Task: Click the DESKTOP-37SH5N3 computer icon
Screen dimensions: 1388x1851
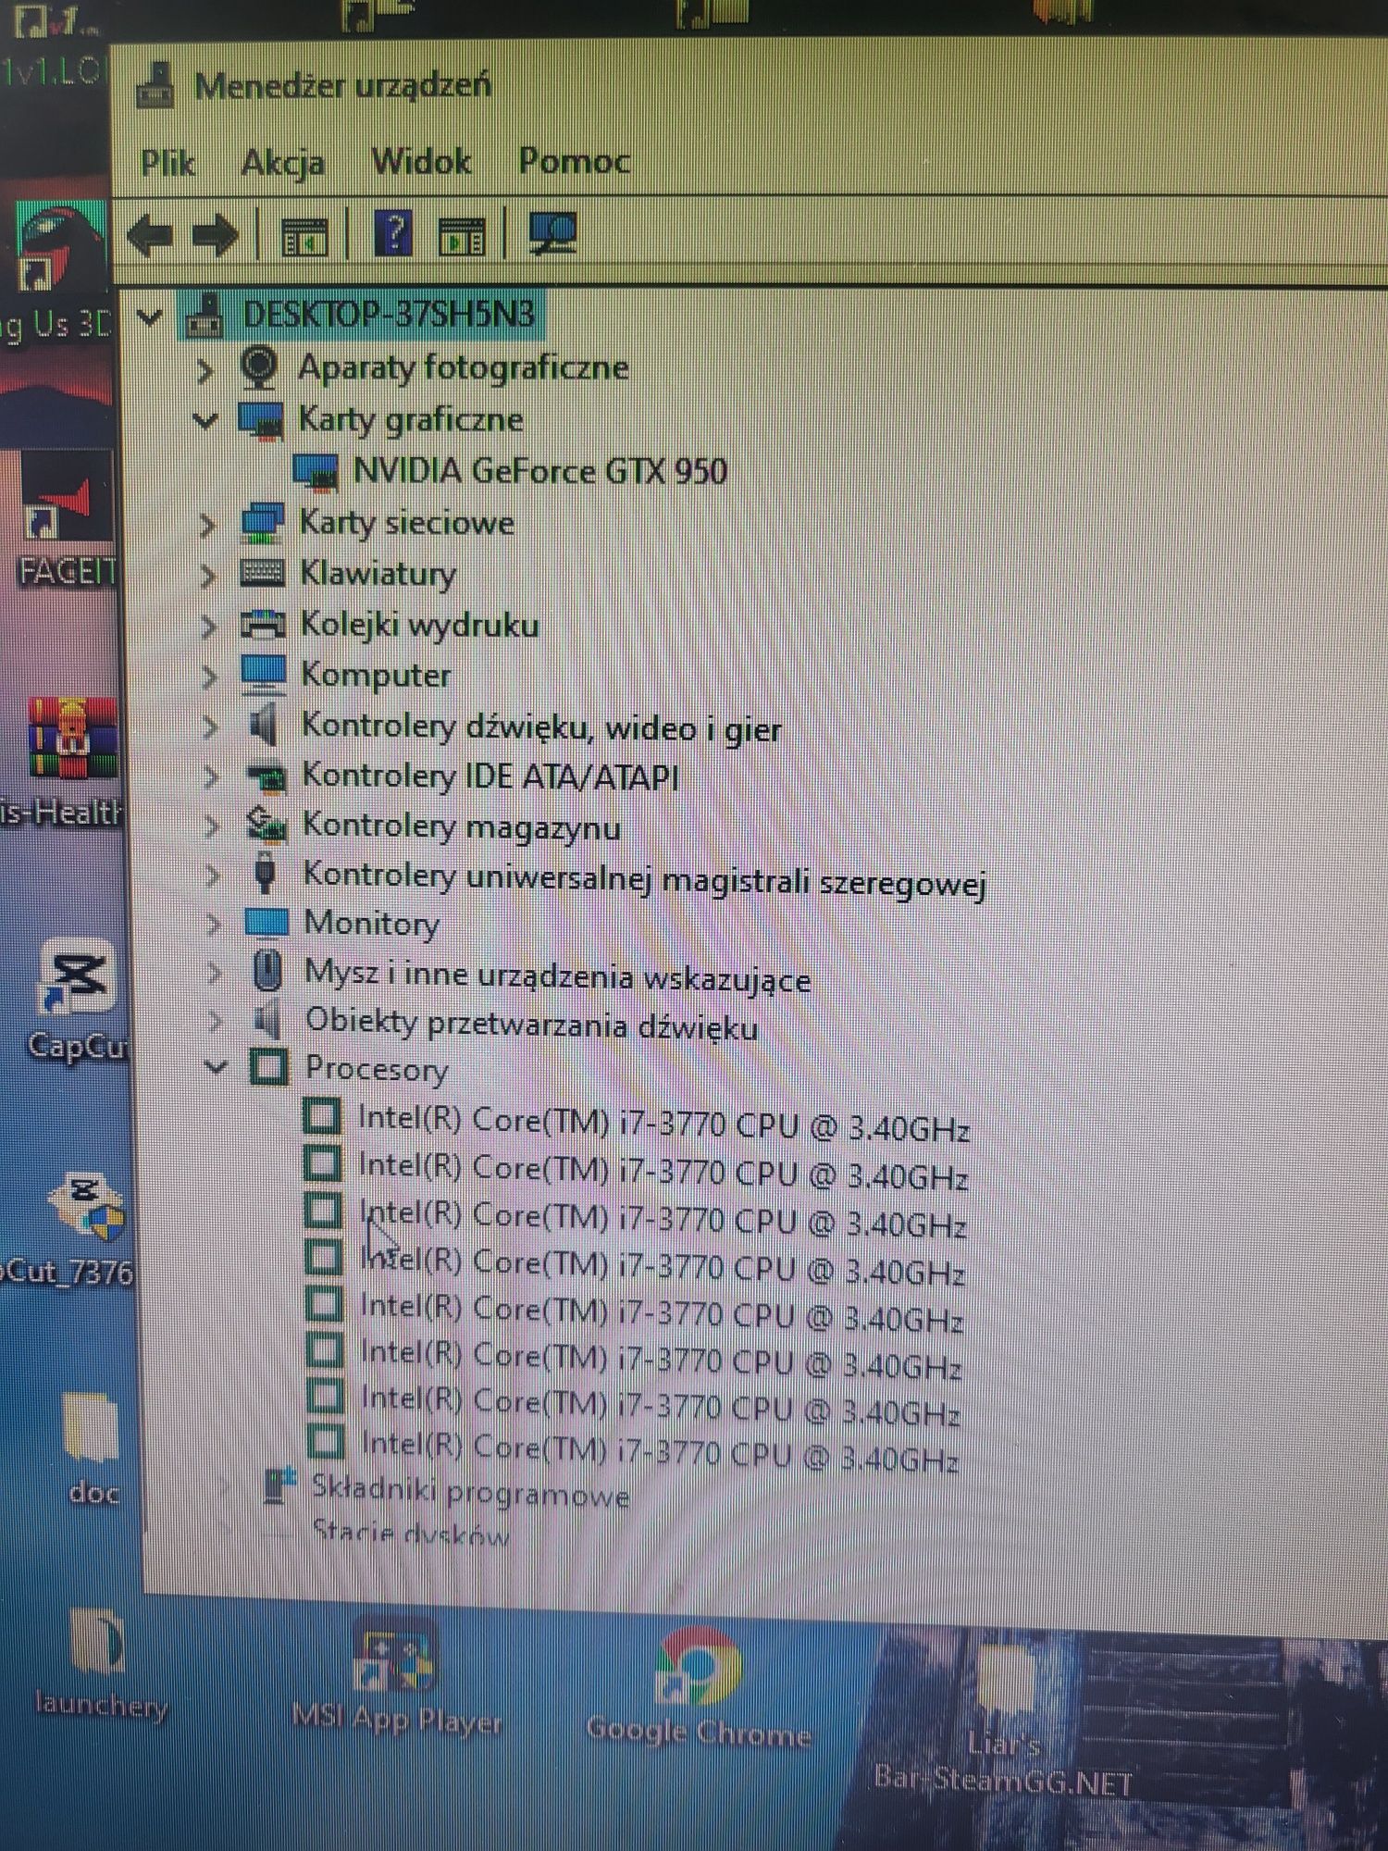Action: [x=205, y=315]
